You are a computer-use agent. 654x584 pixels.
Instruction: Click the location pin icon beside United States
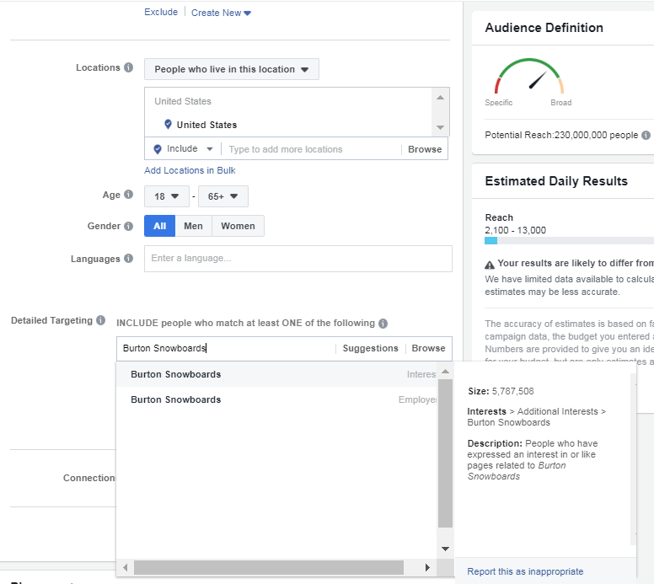(168, 125)
